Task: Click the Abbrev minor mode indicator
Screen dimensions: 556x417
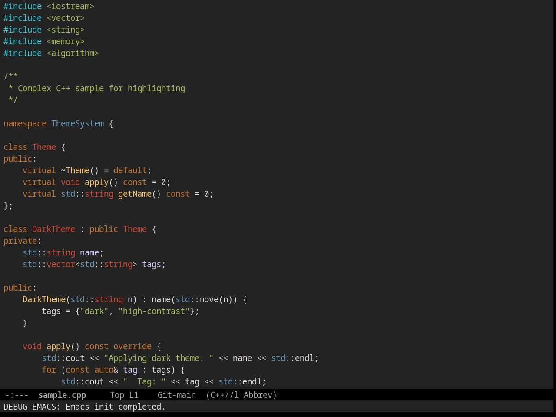Action: point(260,395)
